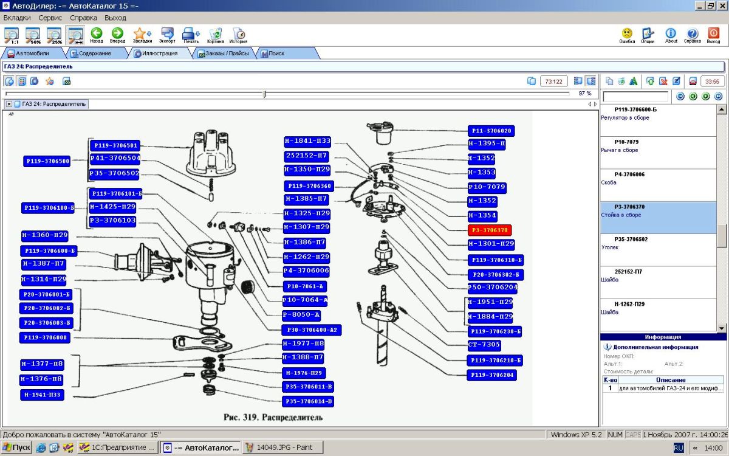Fit illustration to window width

76,35
